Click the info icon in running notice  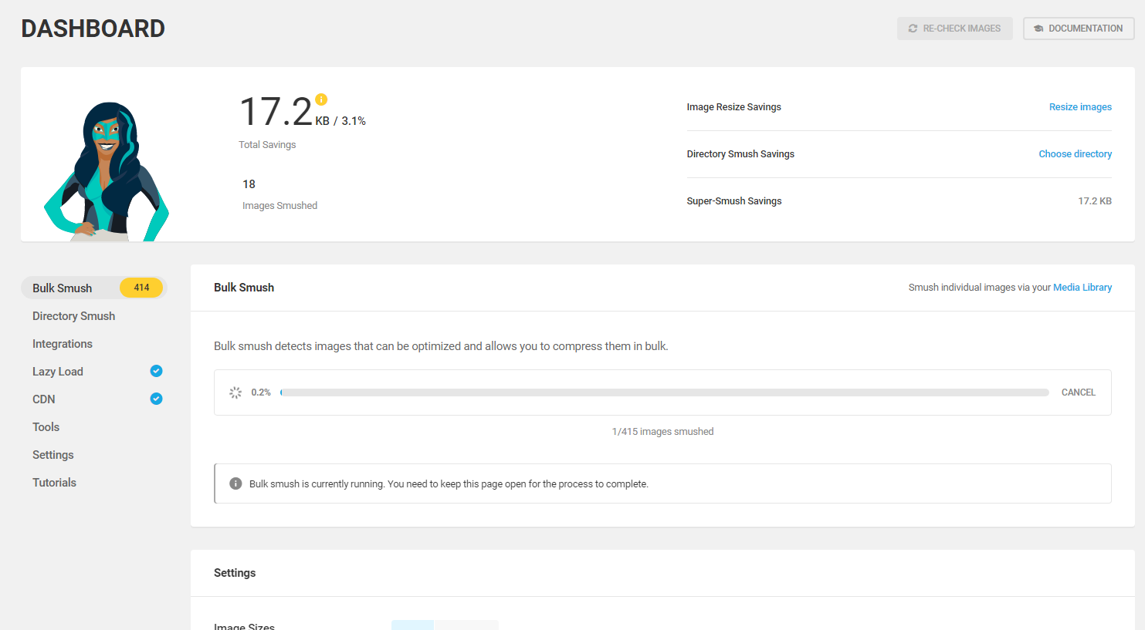(x=235, y=483)
